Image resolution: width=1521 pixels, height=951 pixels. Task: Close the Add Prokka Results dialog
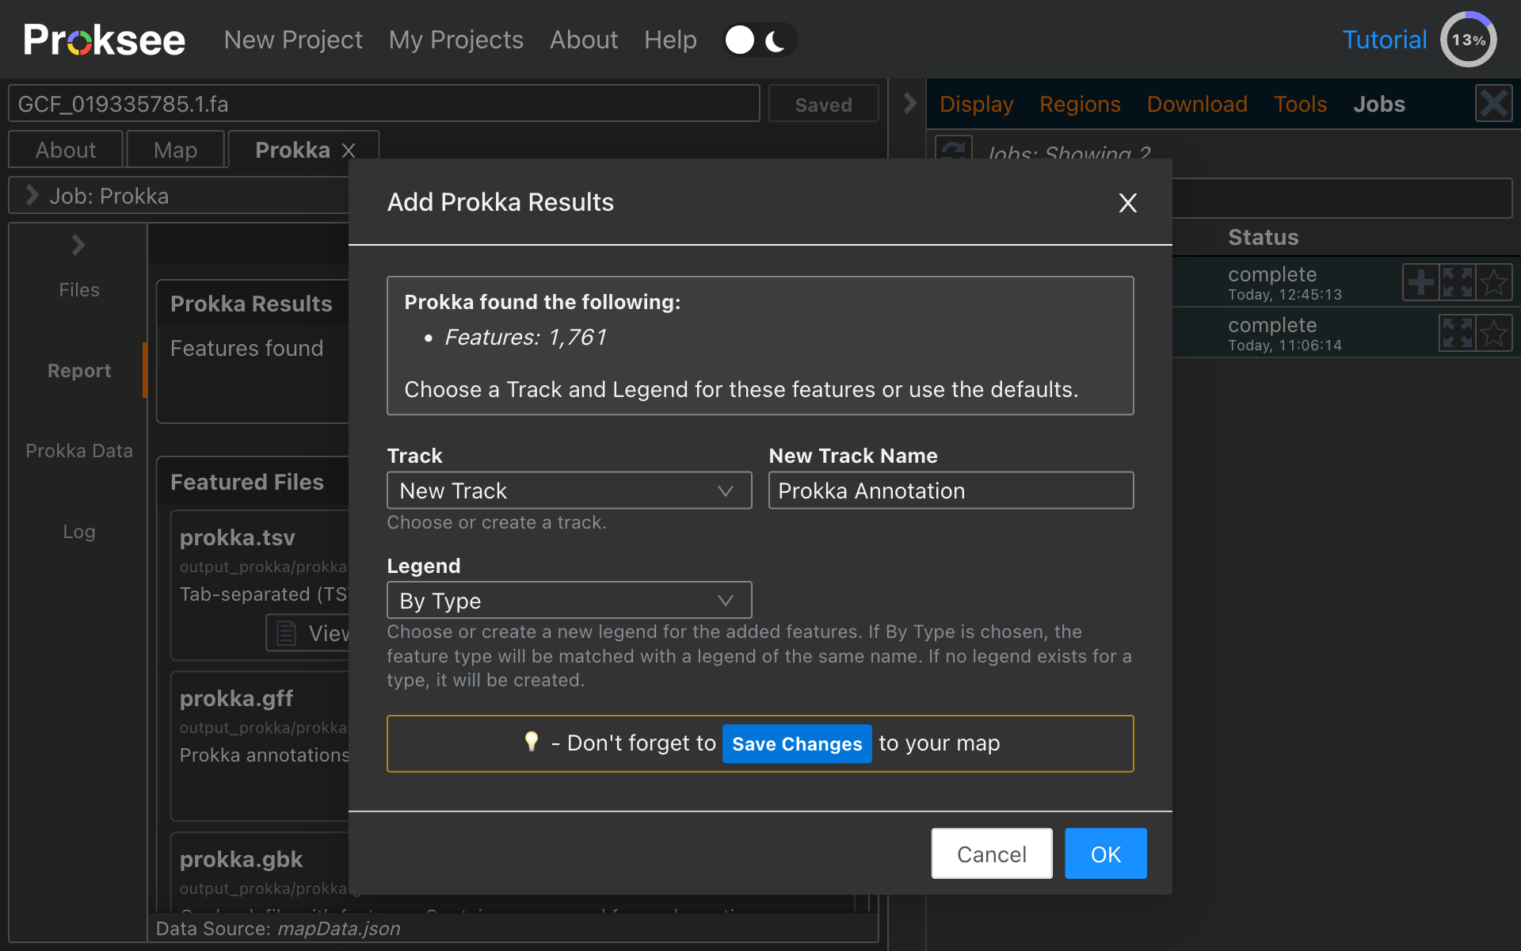(x=1127, y=203)
